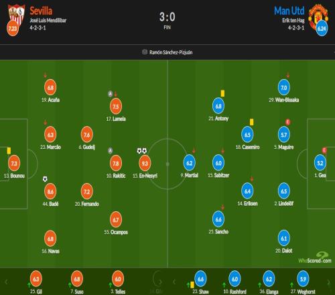
Task: Select substitute Suso on the bench
Action: [77, 282]
